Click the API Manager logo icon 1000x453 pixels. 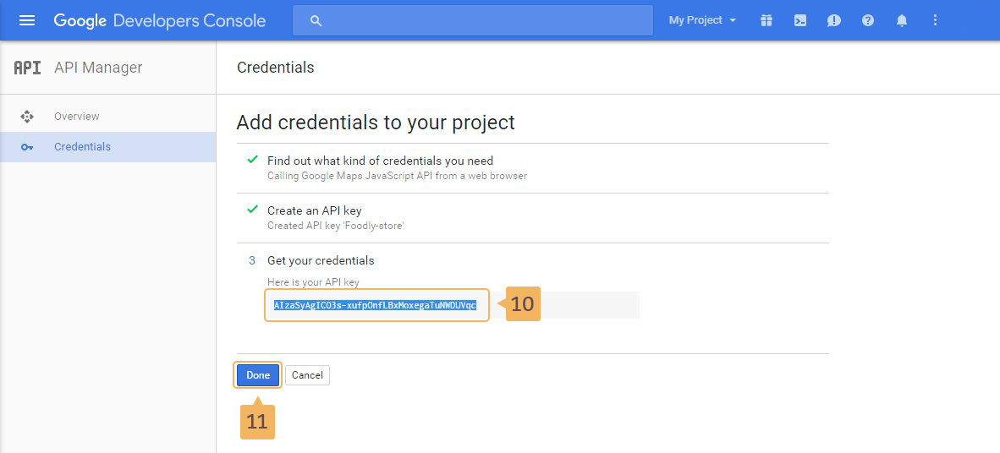point(27,68)
